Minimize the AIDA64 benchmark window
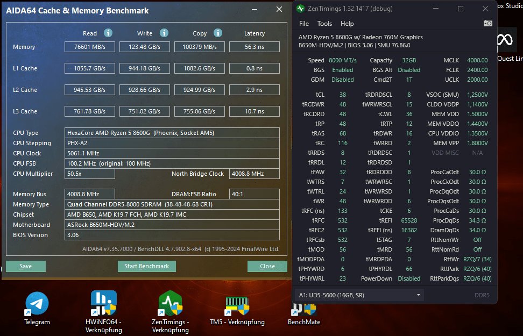 click(x=255, y=9)
